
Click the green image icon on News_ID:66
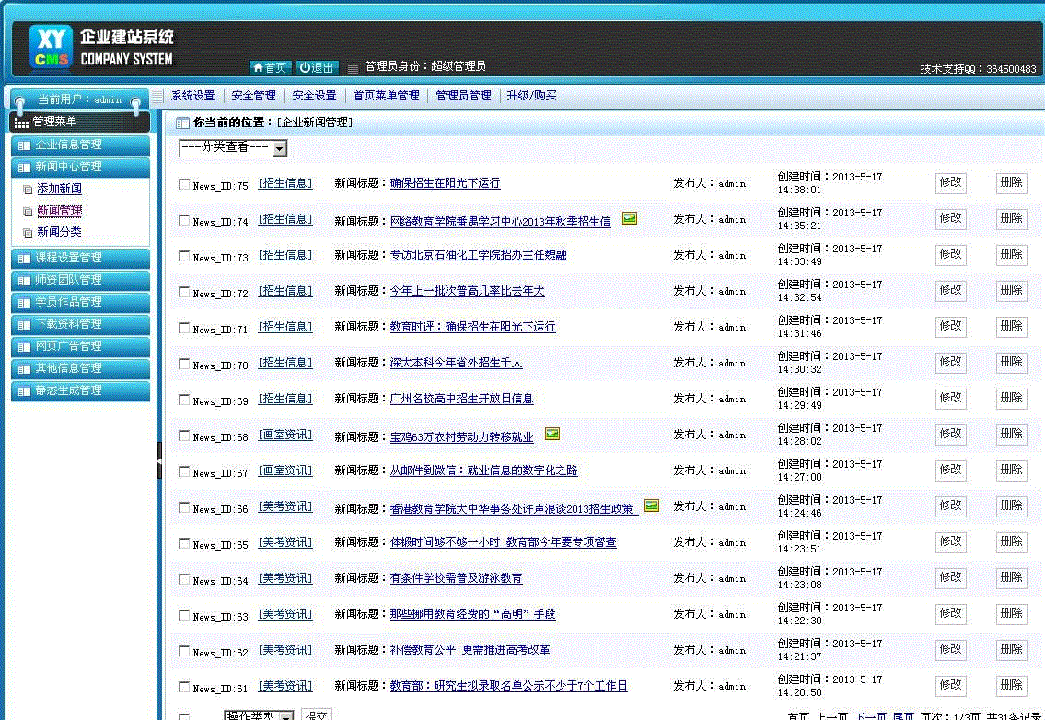(652, 505)
